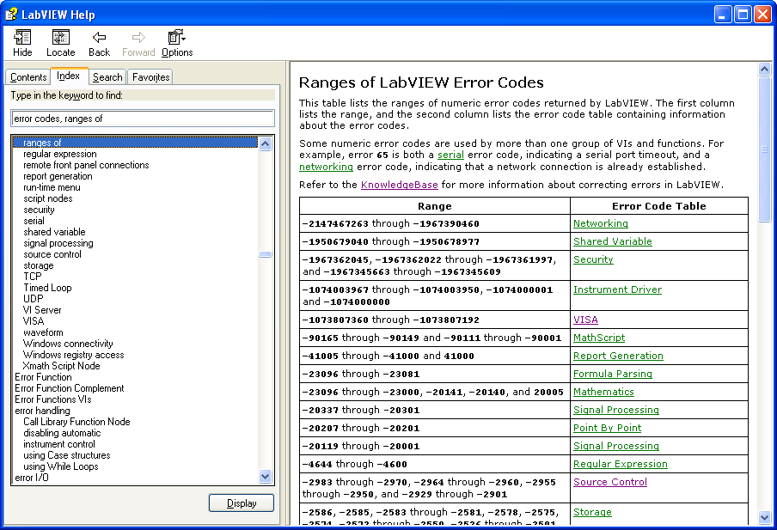The height and width of the screenshot is (530, 777).
Task: Open the Regular Expression link
Action: [620, 464]
